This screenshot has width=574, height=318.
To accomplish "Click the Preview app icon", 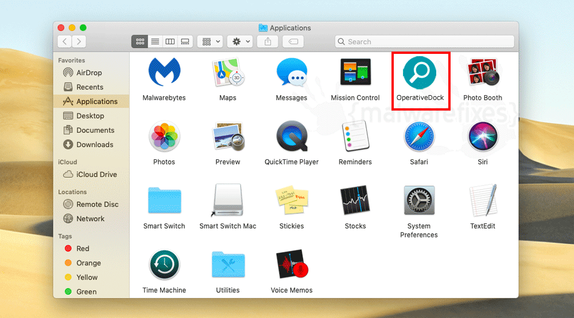I will (228, 136).
